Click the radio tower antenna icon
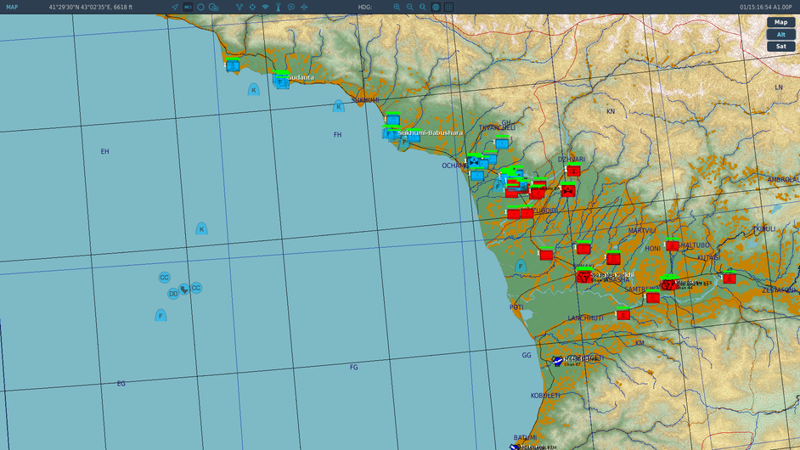The image size is (800, 450). point(278,7)
